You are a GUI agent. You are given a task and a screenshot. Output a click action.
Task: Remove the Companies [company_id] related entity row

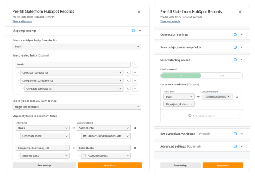127,80
